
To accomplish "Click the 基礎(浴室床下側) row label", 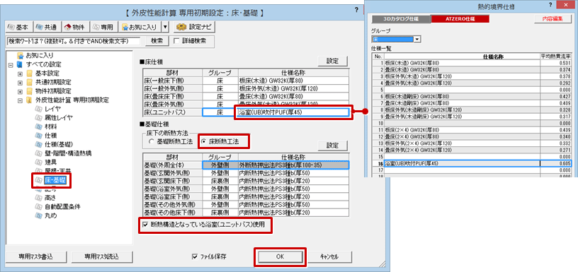I will coord(173,196).
